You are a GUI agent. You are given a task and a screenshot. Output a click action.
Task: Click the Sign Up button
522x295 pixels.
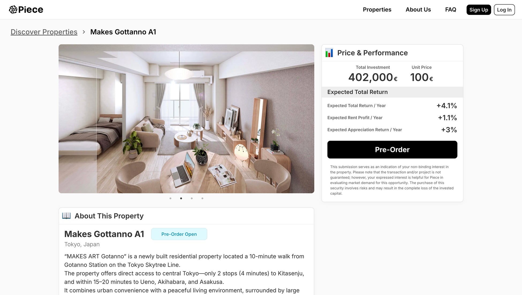pos(479,10)
